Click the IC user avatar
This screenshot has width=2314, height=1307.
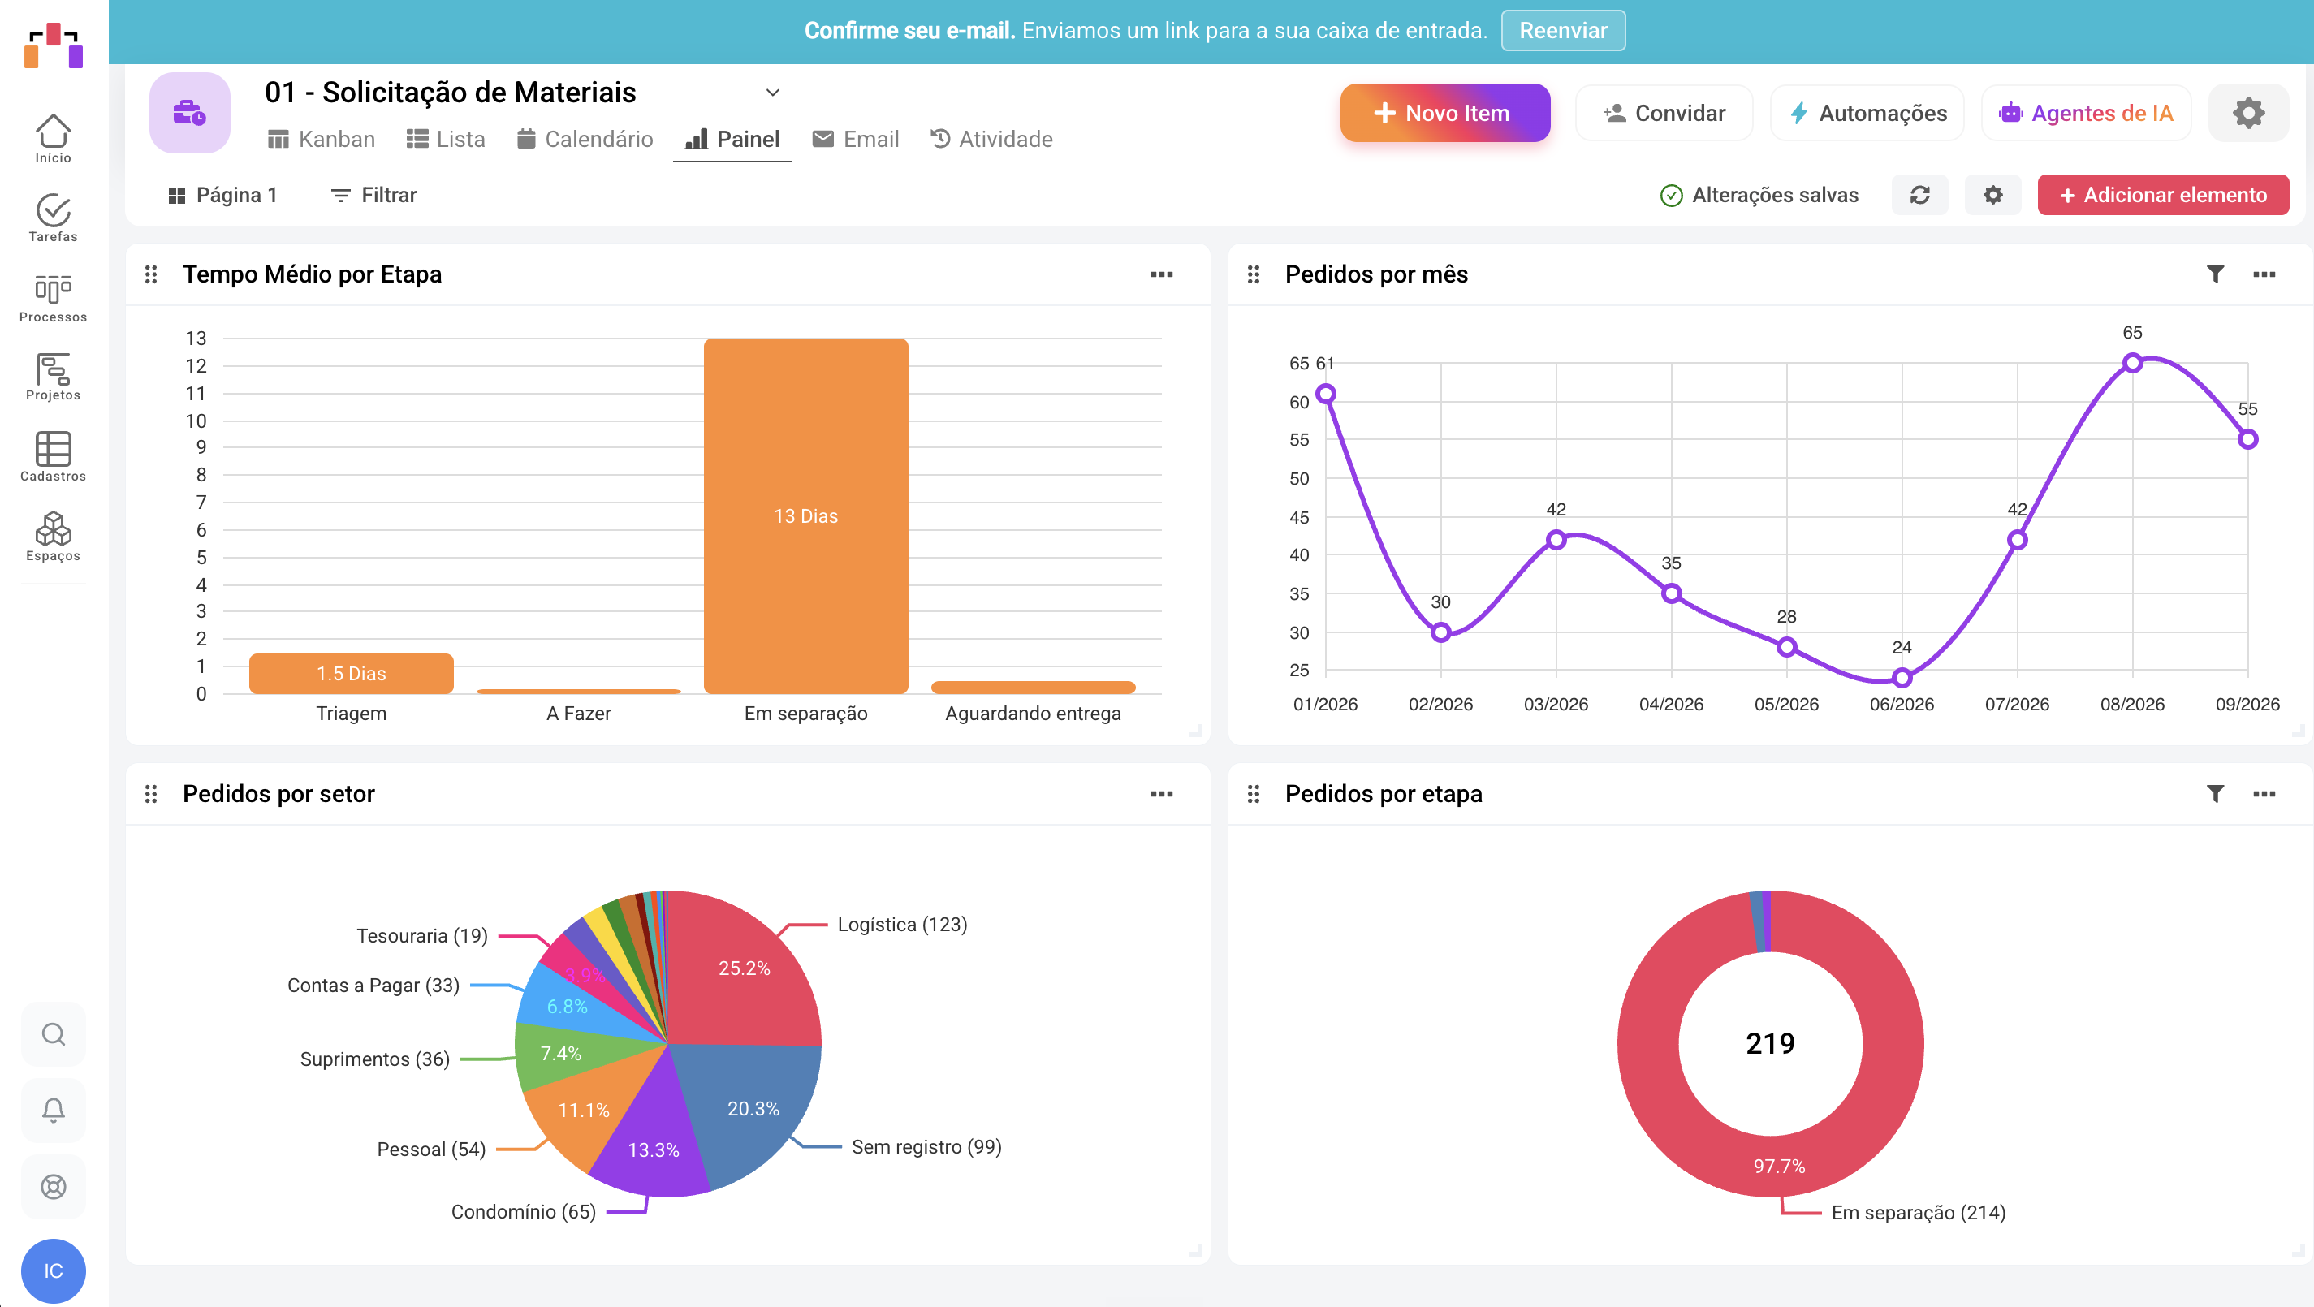[53, 1270]
